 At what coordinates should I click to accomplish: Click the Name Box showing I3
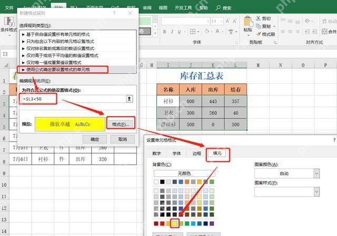pos(8,54)
